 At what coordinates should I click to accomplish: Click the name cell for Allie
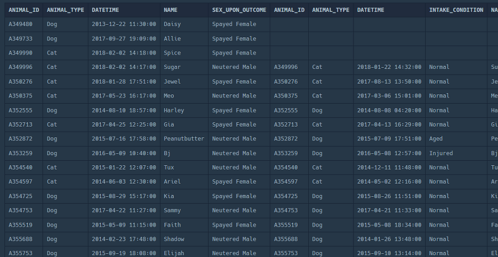[172, 38]
